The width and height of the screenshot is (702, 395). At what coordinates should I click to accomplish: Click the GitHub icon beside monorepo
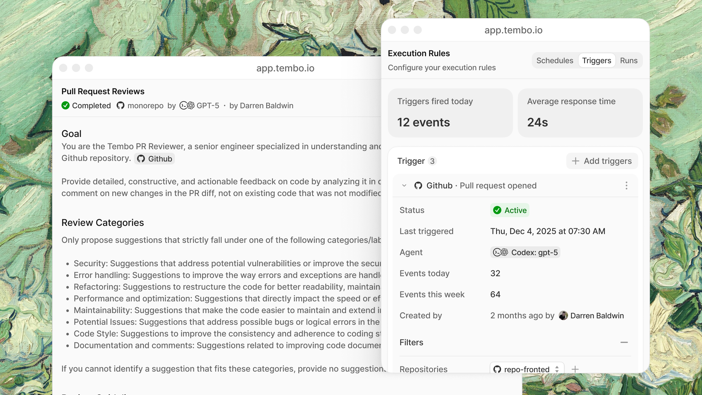click(120, 106)
